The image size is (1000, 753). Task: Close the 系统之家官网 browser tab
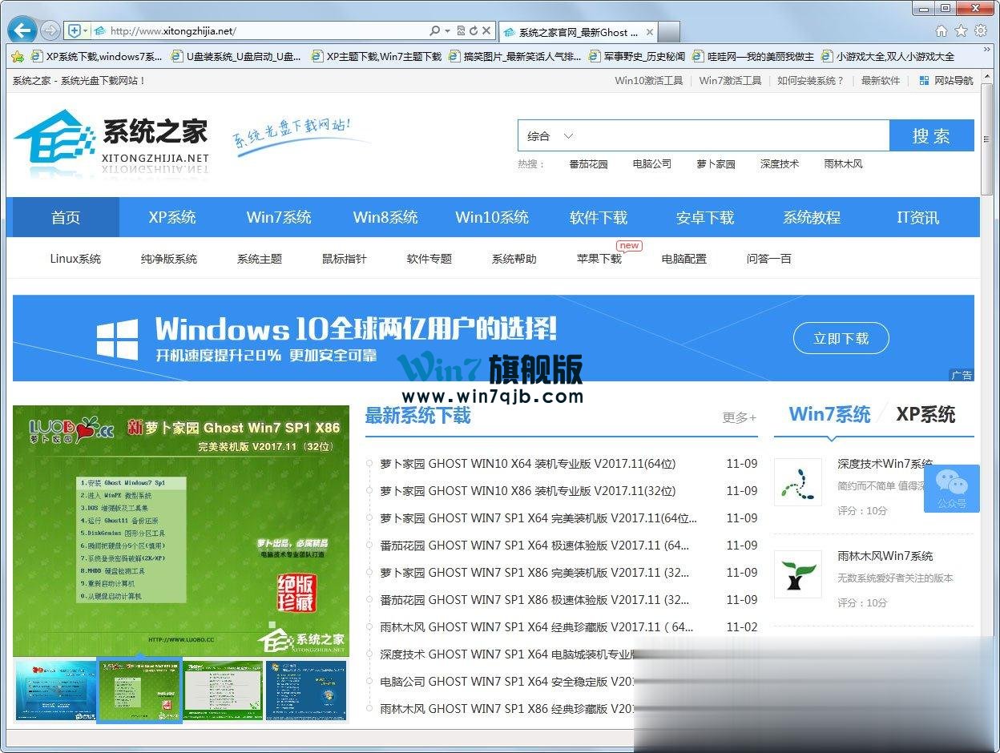(650, 32)
